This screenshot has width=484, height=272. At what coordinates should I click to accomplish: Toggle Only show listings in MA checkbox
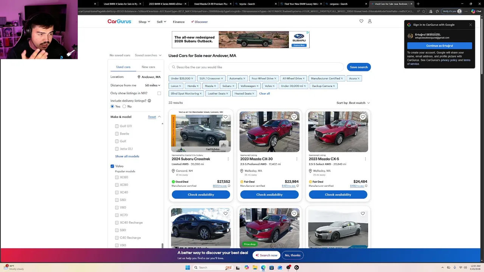coord(159,93)
